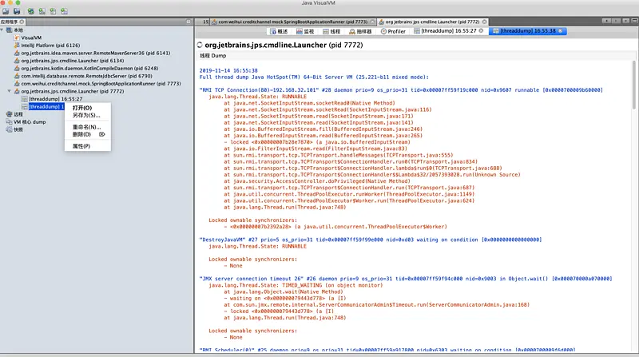
Task: Click the 快照 snapshots icon
Action: [x=9, y=129]
